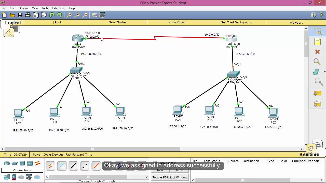This screenshot has height=183, width=326.
Task: Pick the Console cable connection
Action: (x=62, y=166)
